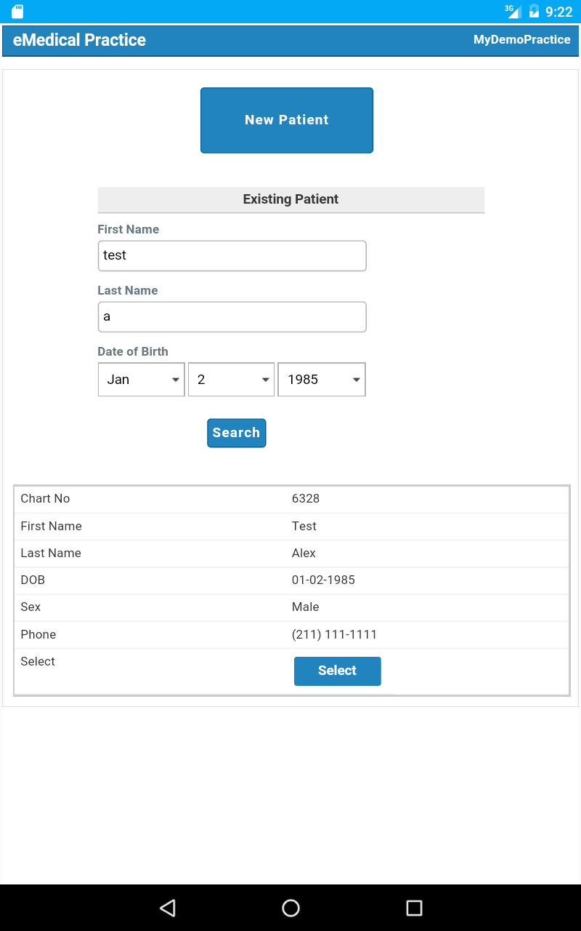The height and width of the screenshot is (931, 581).
Task: Tap the Home circle navigation icon
Action: coord(290,908)
